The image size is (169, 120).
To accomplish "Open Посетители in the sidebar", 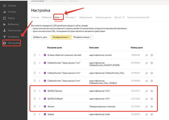I will (12, 31).
